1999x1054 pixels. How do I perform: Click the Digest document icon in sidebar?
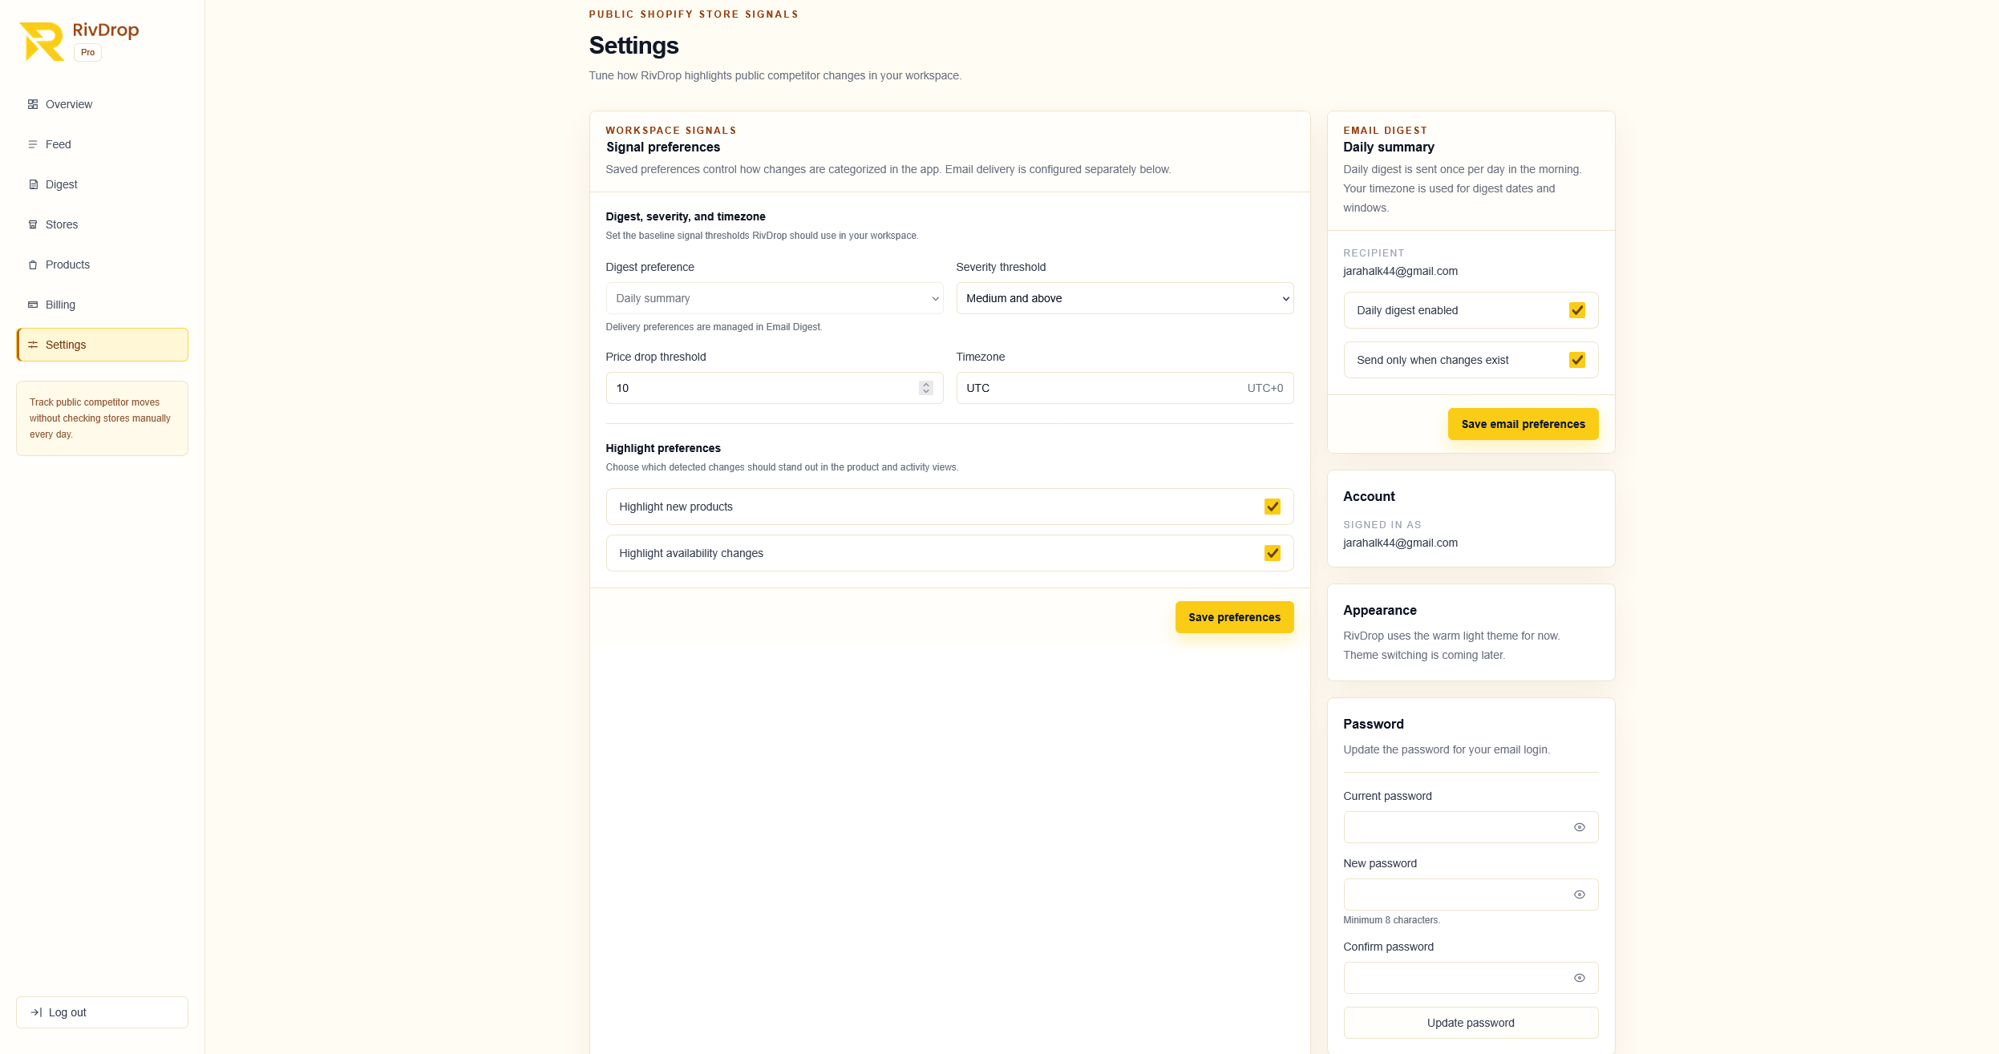33,184
